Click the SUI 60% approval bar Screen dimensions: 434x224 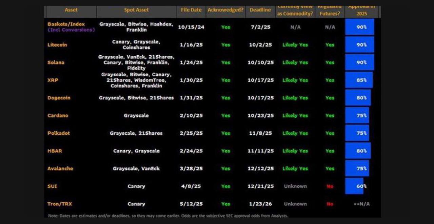(x=354, y=186)
